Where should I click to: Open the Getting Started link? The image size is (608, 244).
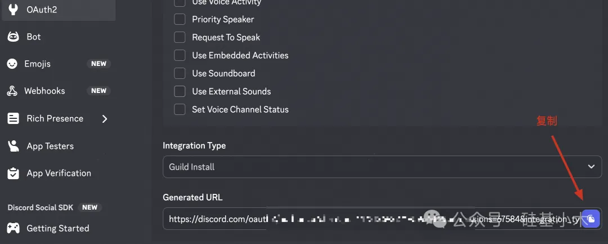(x=57, y=228)
